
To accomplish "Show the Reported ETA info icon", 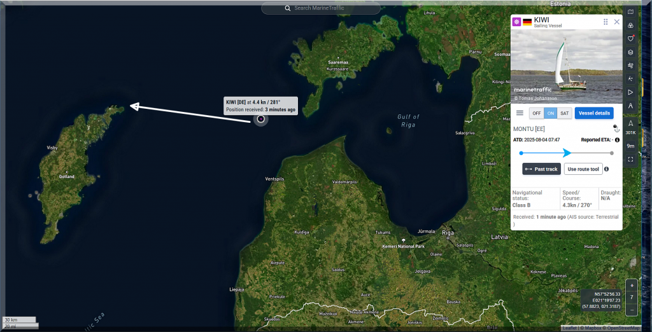I will [x=617, y=139].
